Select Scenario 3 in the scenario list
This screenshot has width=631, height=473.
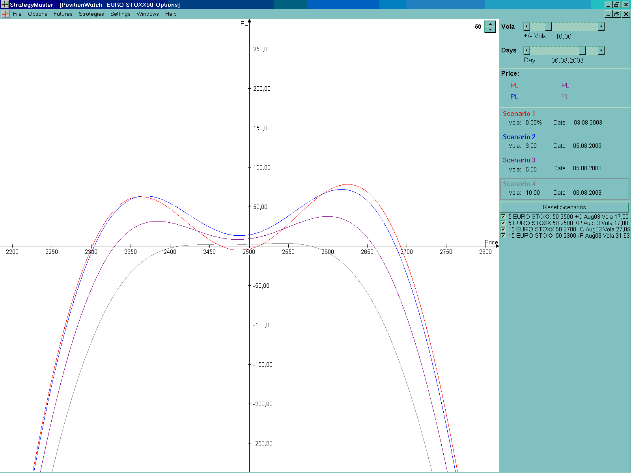coord(519,160)
